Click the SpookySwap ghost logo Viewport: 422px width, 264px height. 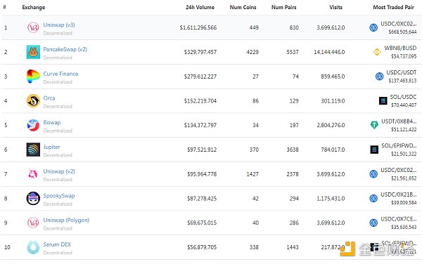point(33,198)
